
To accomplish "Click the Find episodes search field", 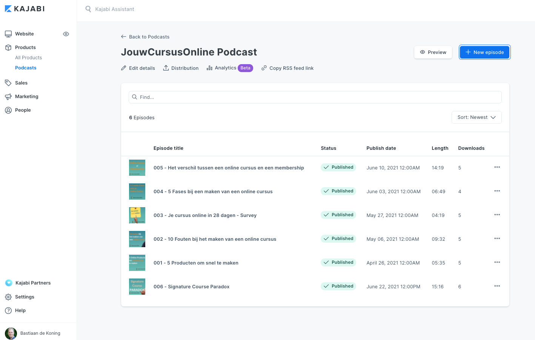I will pyautogui.click(x=315, y=97).
